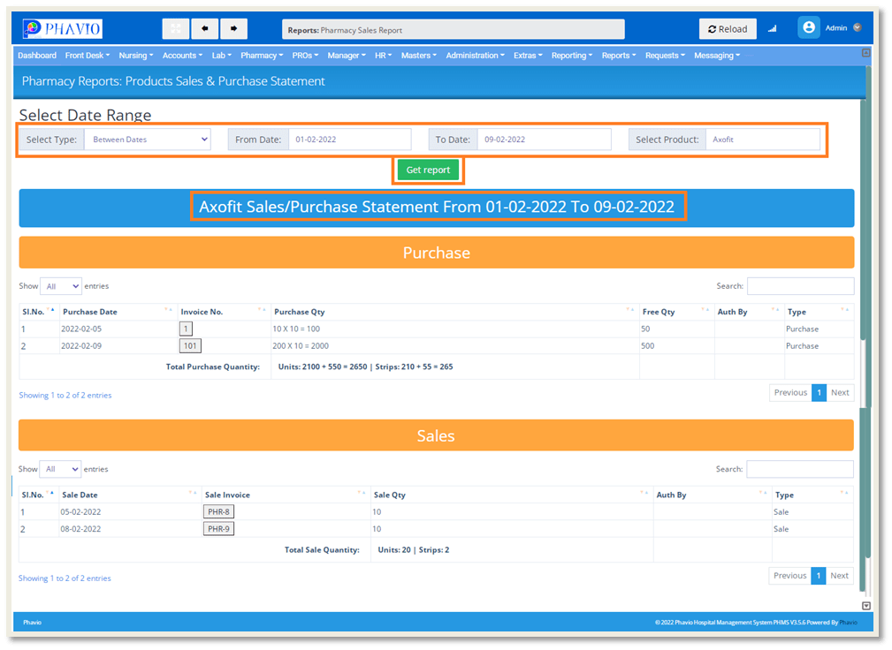The image size is (892, 650).
Task: Select page 1 in Sales pagination
Action: [818, 576]
